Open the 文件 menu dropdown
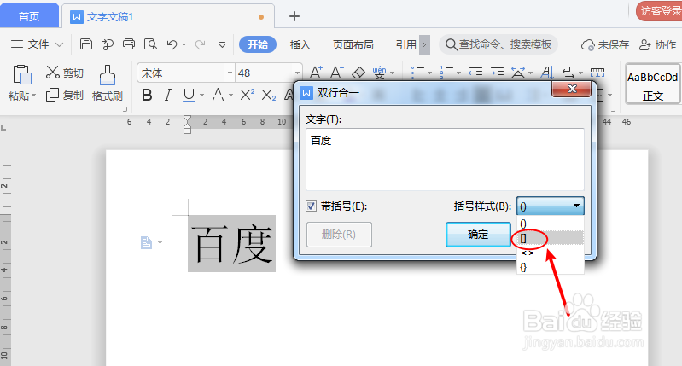 click(x=38, y=44)
